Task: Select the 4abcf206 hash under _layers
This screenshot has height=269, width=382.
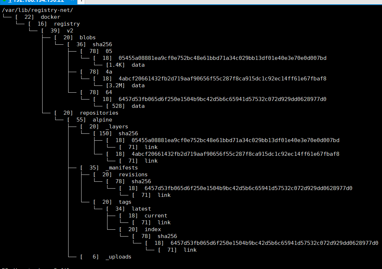Action: point(236,154)
